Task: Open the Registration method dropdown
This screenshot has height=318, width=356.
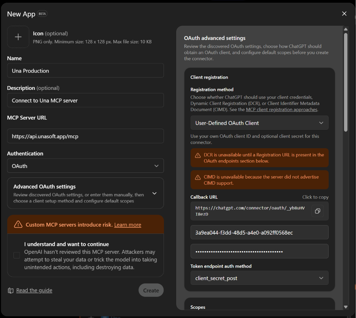Action: point(259,123)
